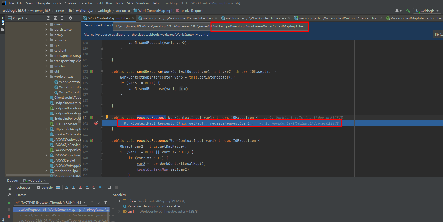
Task: Rerun the weblogic debug session
Action: point(9,188)
